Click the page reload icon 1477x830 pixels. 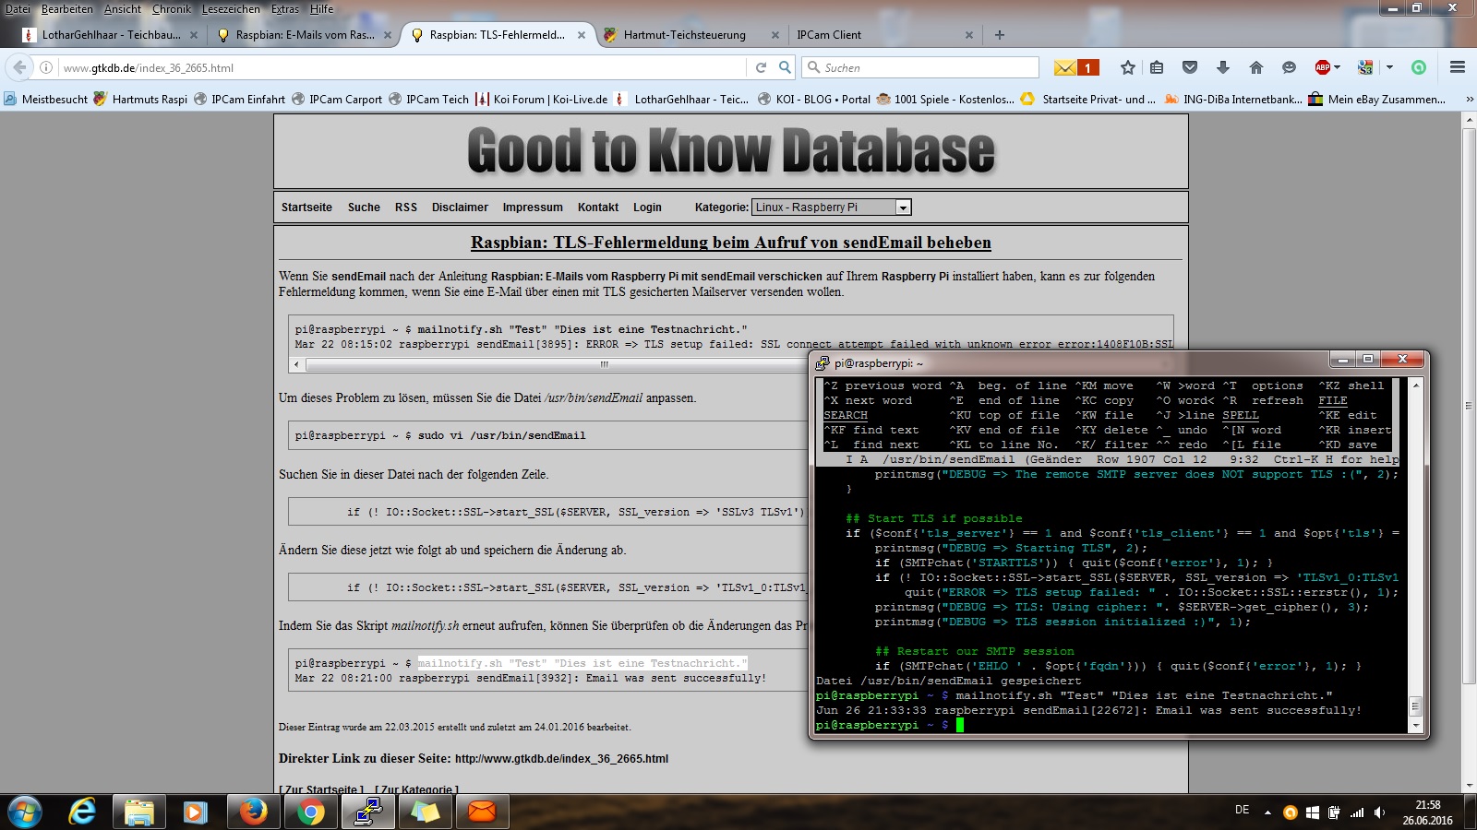tap(761, 67)
